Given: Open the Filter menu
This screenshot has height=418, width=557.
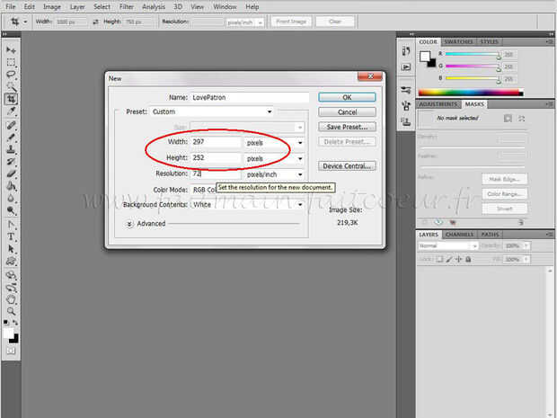Looking at the screenshot, I should pyautogui.click(x=127, y=7).
